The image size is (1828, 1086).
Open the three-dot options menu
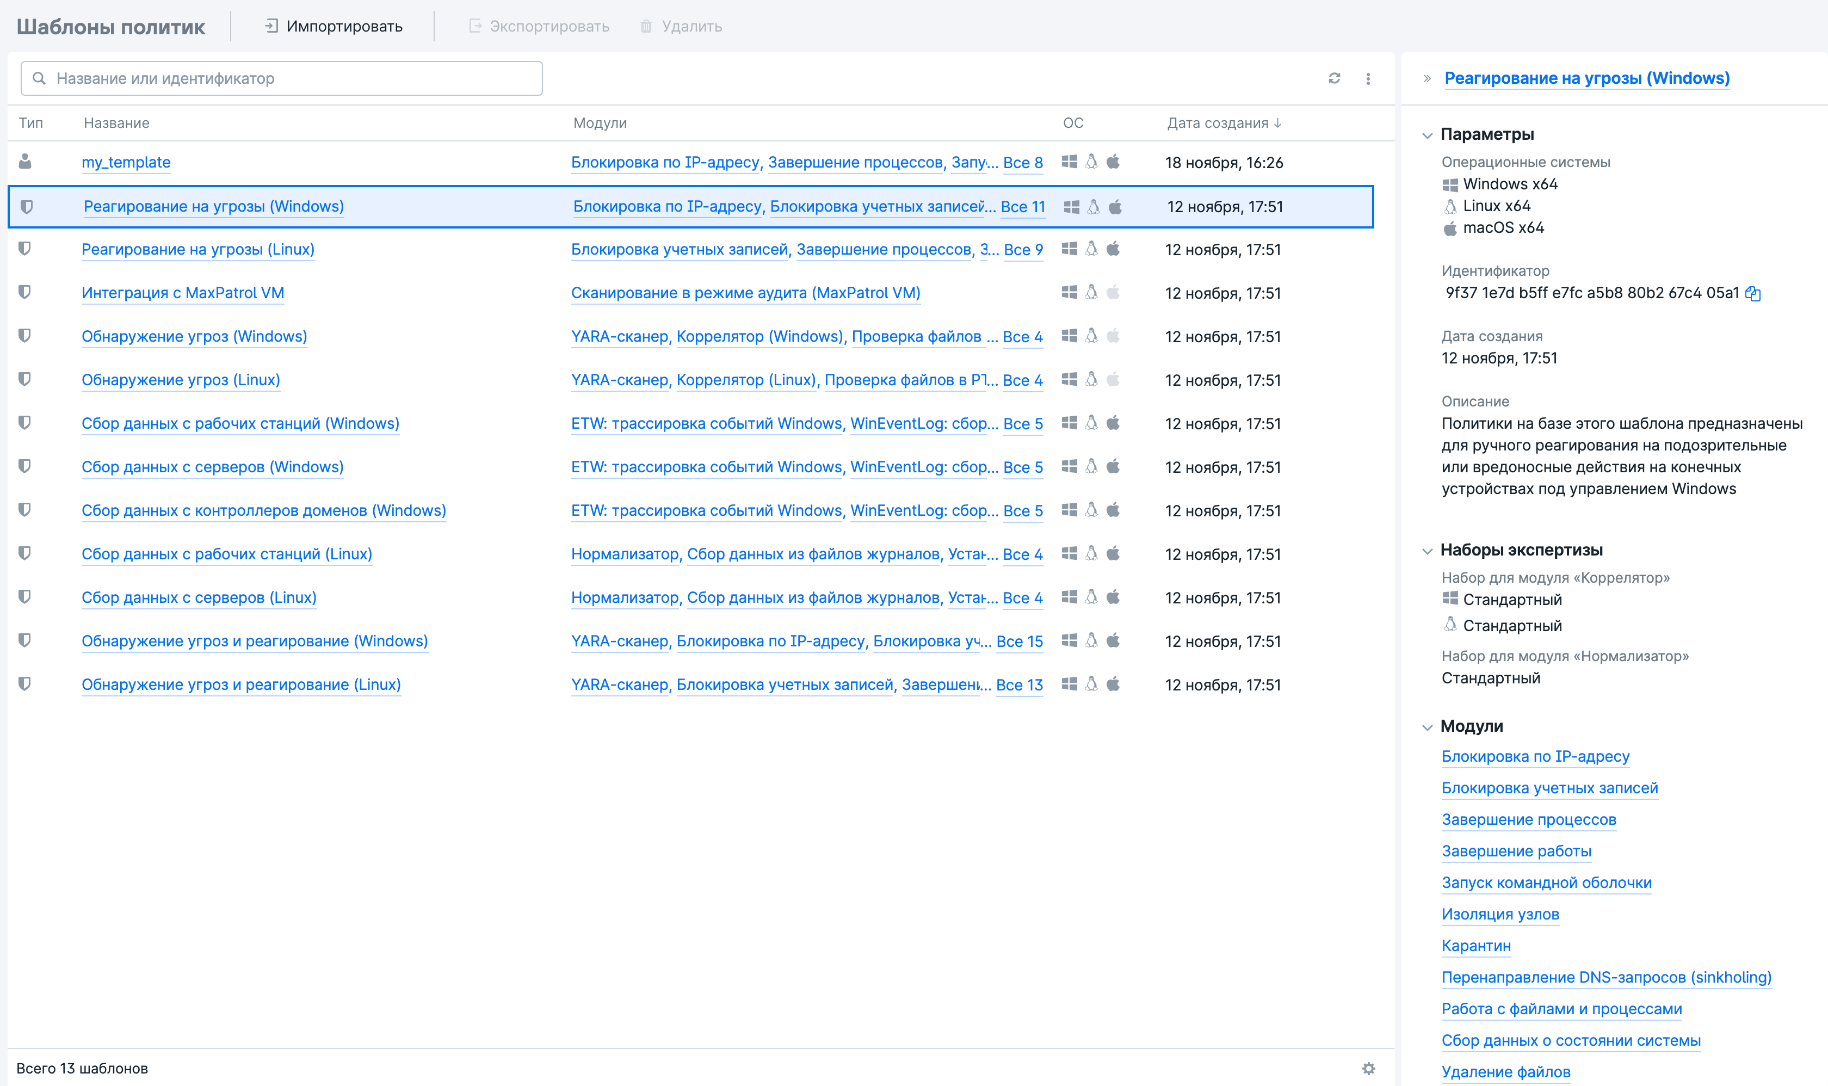click(1368, 78)
